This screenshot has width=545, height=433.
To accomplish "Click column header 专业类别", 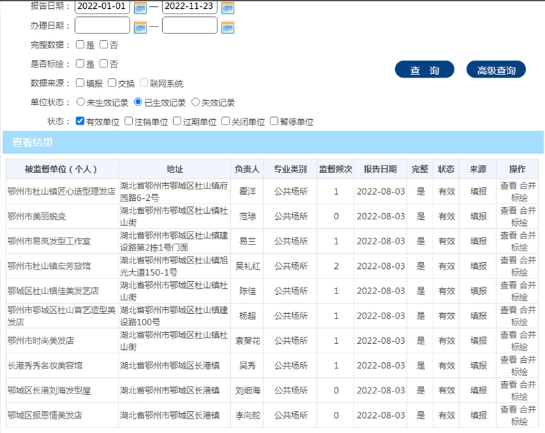I will click(290, 169).
